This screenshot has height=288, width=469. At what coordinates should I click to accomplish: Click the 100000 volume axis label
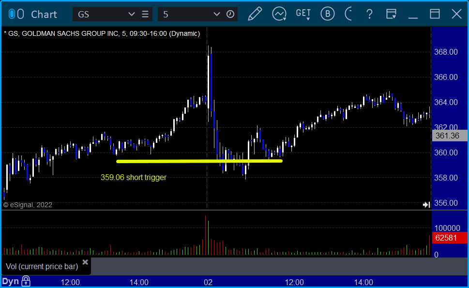click(447, 228)
